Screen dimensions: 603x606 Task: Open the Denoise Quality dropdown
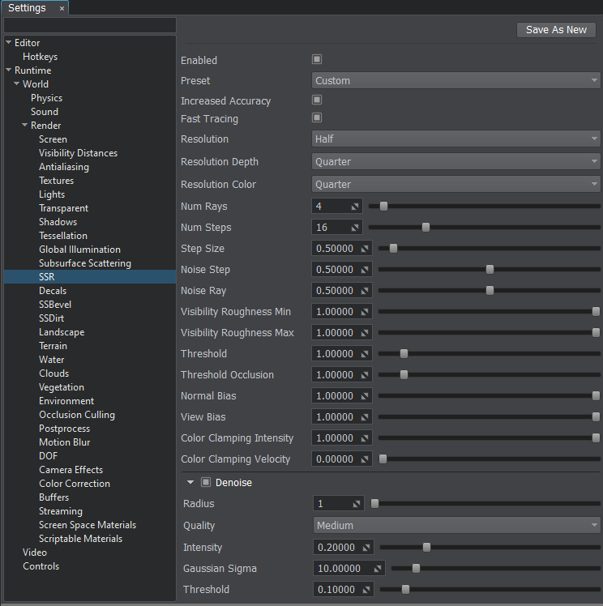[456, 525]
